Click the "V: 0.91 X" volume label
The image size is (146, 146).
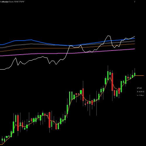[140, 92]
